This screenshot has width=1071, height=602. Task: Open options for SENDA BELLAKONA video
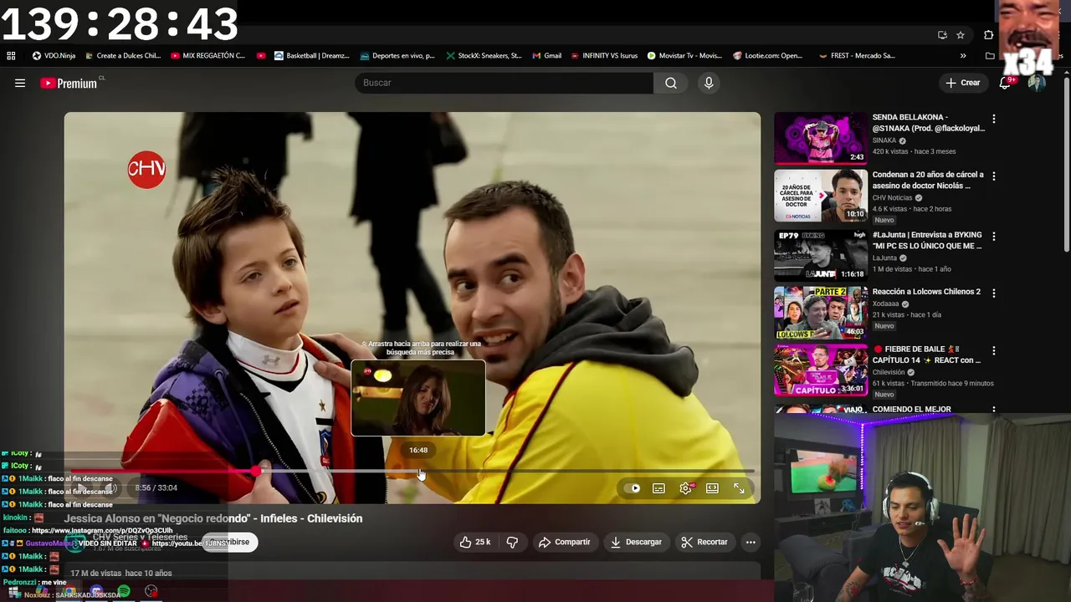(x=993, y=120)
